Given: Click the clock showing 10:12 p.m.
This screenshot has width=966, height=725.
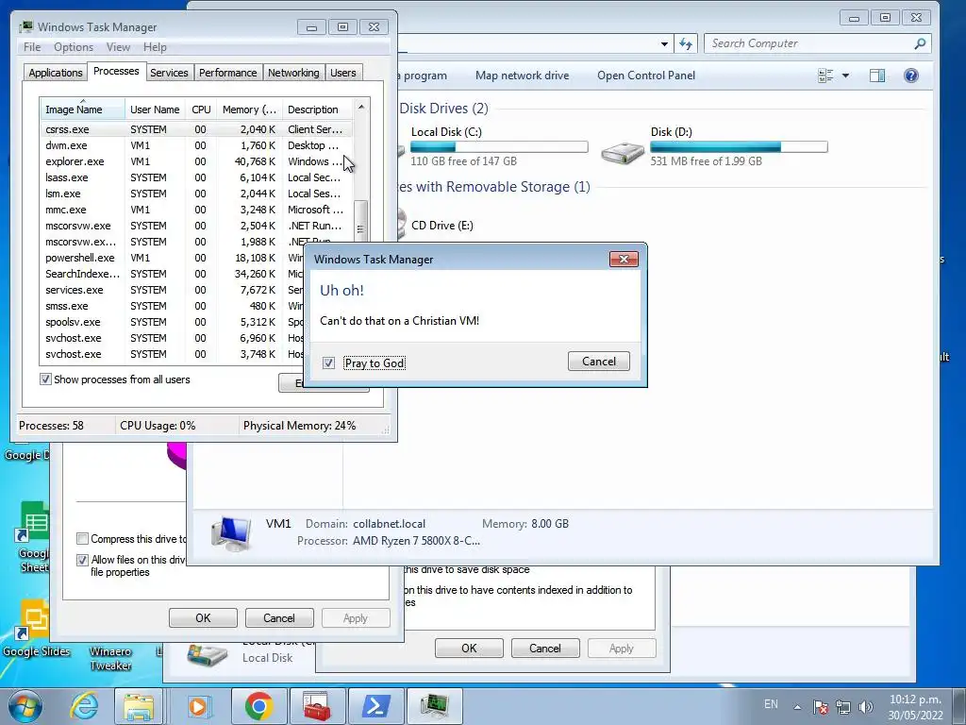Looking at the screenshot, I should coord(915,700).
